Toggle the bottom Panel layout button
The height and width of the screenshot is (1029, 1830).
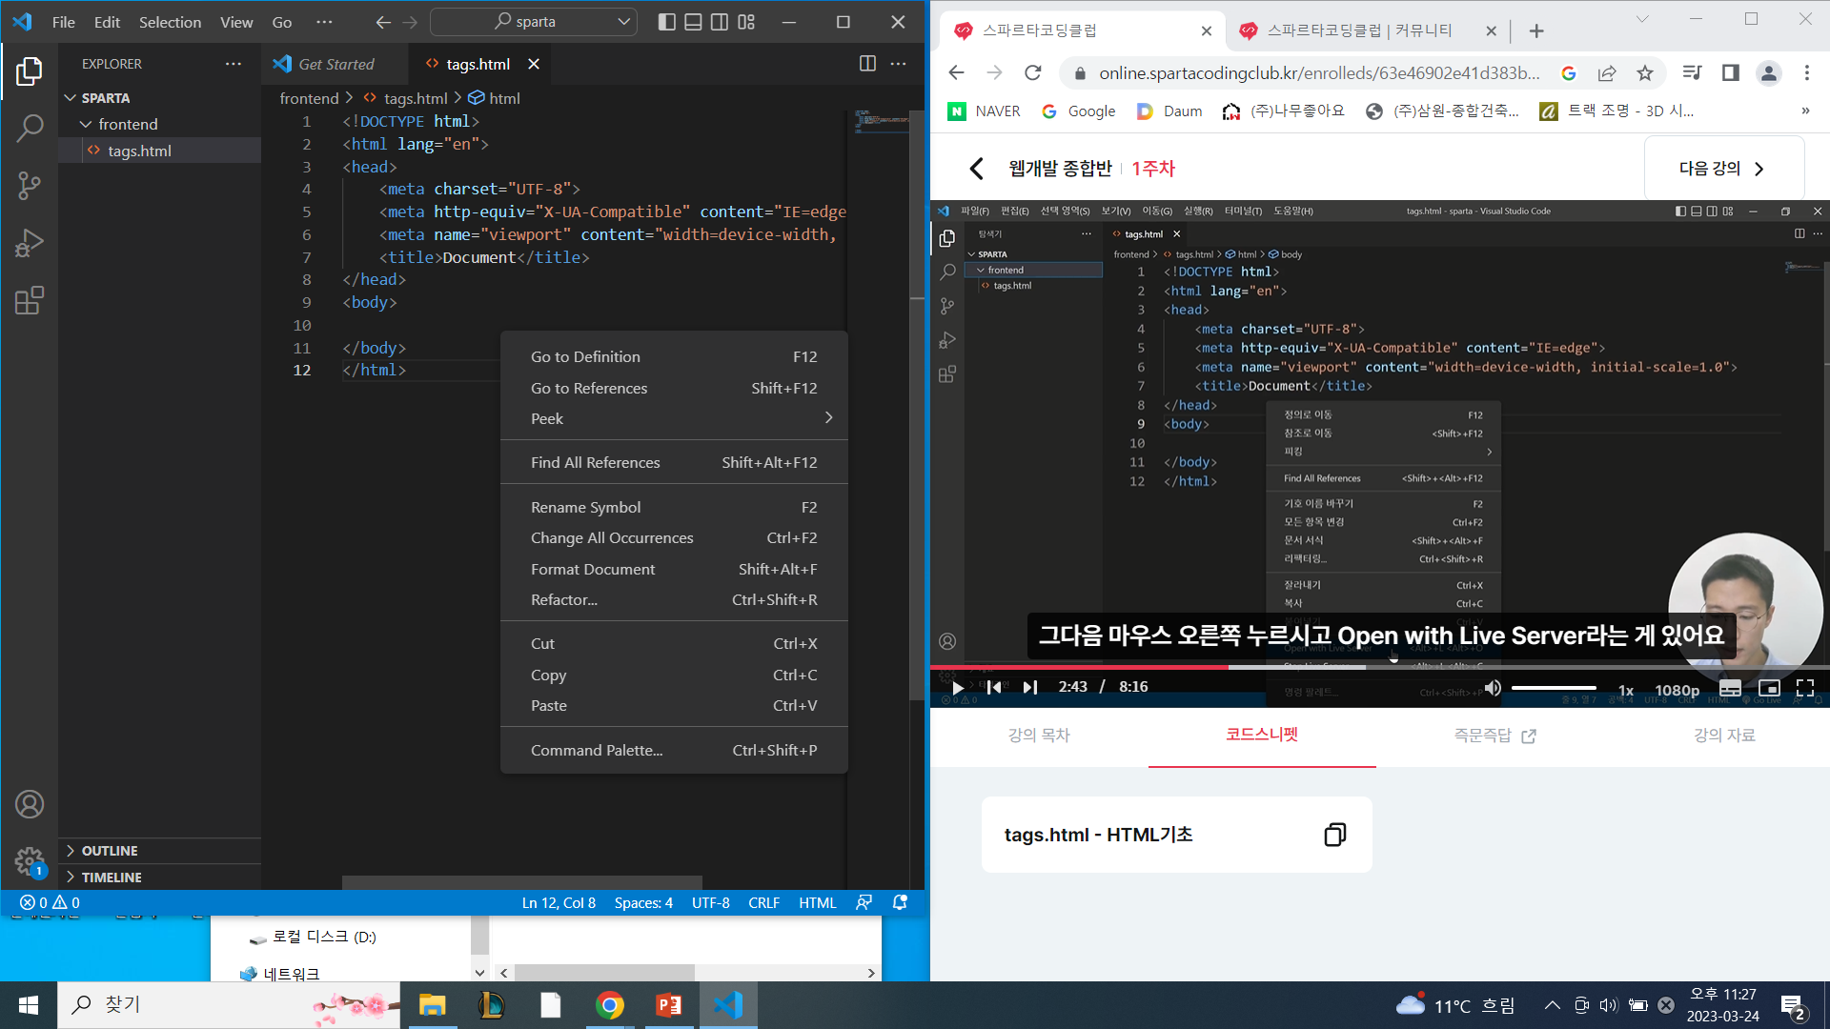(x=694, y=22)
